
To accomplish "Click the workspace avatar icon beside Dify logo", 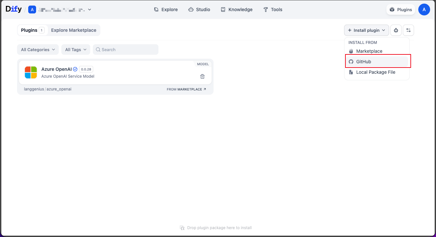I will coord(32,10).
